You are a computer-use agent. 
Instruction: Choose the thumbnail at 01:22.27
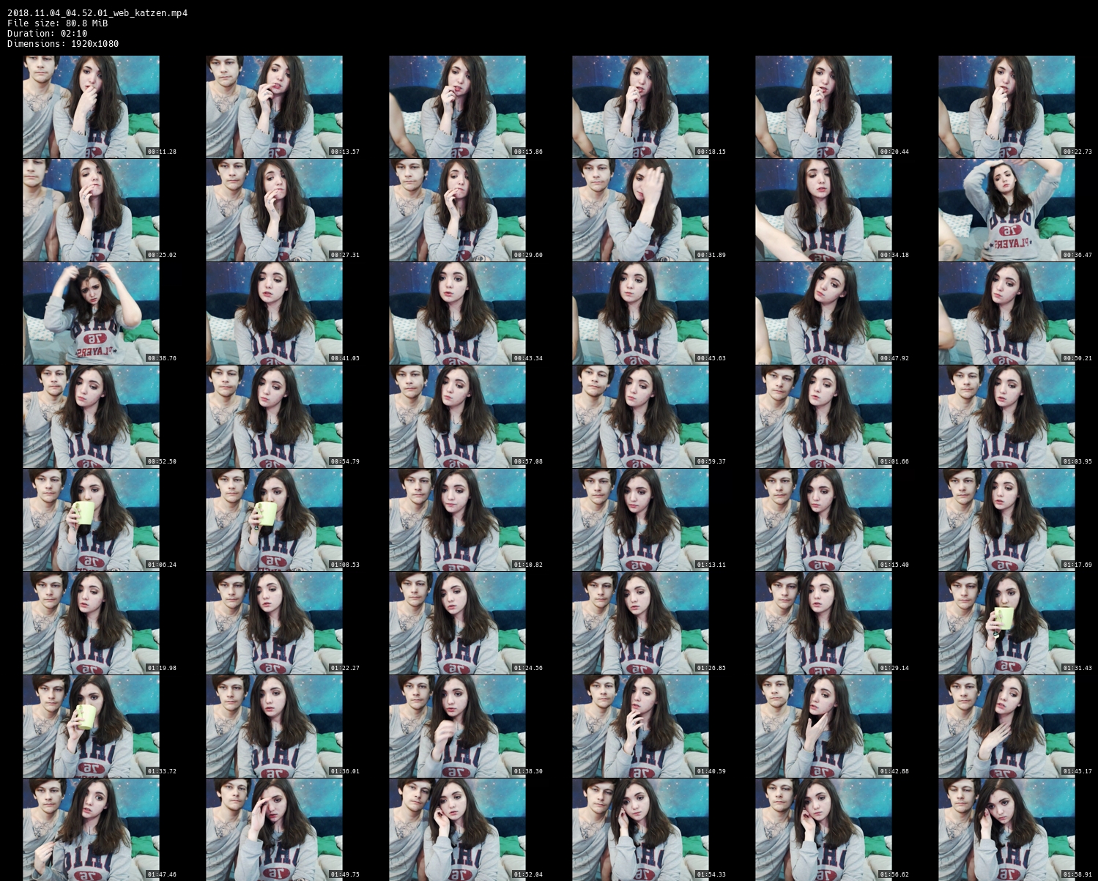click(274, 623)
